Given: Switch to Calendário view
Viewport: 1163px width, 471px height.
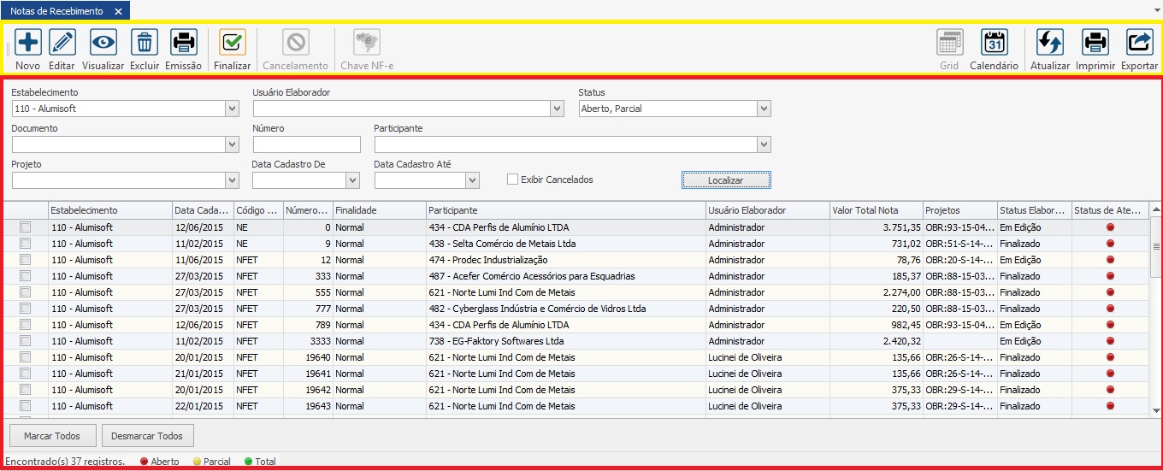Looking at the screenshot, I should 994,42.
